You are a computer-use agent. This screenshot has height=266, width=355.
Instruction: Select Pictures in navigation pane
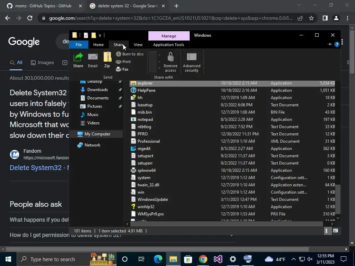pyautogui.click(x=95, y=106)
